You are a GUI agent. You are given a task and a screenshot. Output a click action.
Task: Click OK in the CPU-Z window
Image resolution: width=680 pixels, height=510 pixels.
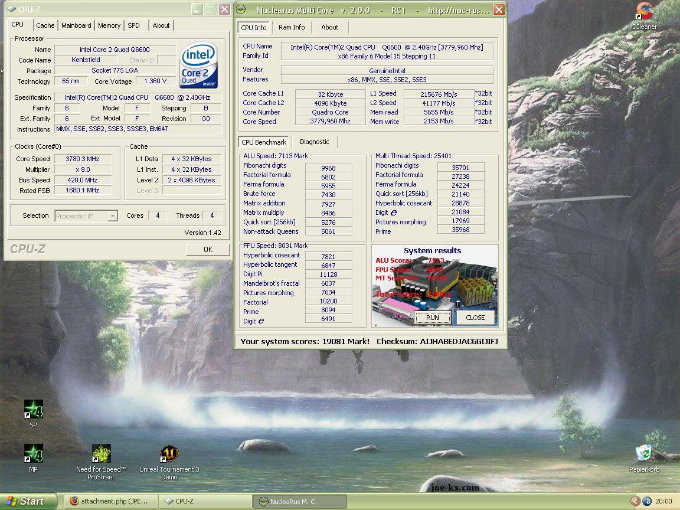[208, 249]
